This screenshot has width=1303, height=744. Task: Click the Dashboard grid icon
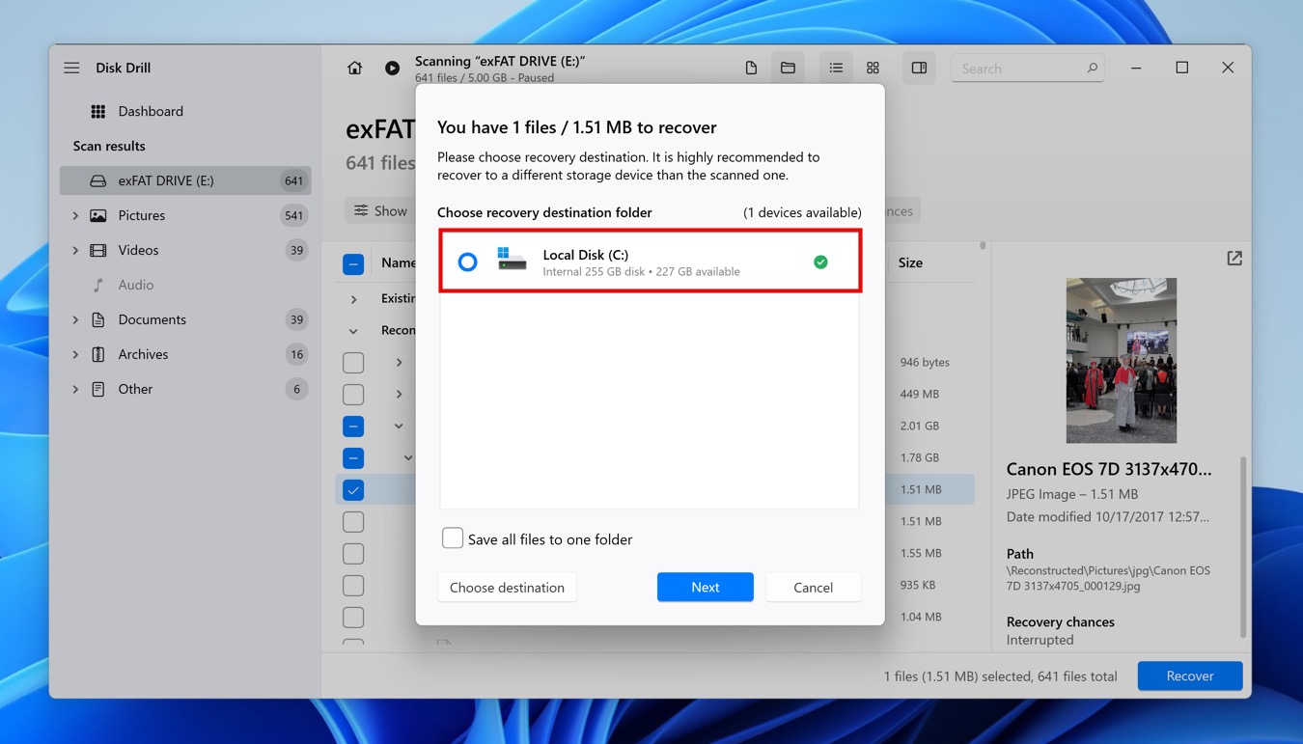click(x=98, y=112)
